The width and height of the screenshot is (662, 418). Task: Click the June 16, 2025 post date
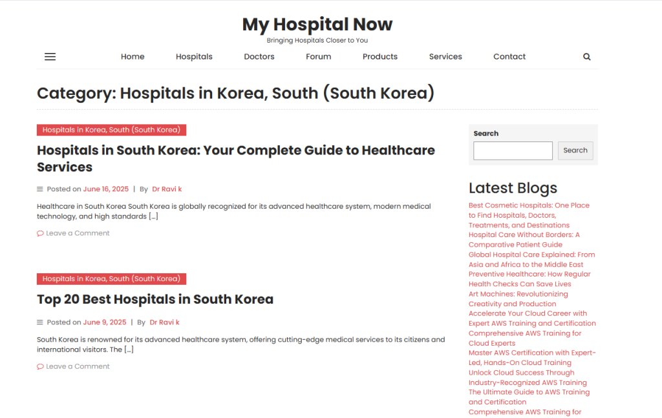[x=105, y=189]
